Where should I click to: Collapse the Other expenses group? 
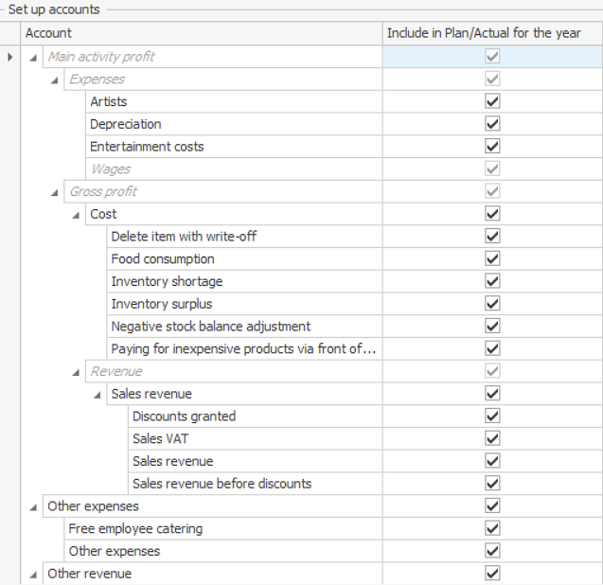pyautogui.click(x=34, y=506)
